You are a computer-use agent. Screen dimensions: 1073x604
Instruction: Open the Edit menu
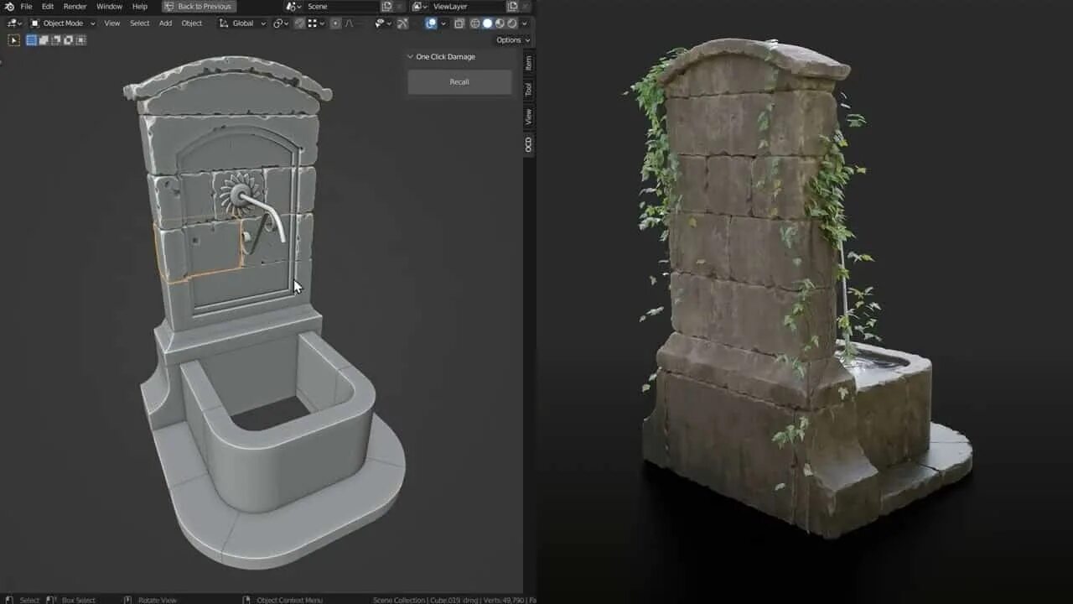pos(48,6)
